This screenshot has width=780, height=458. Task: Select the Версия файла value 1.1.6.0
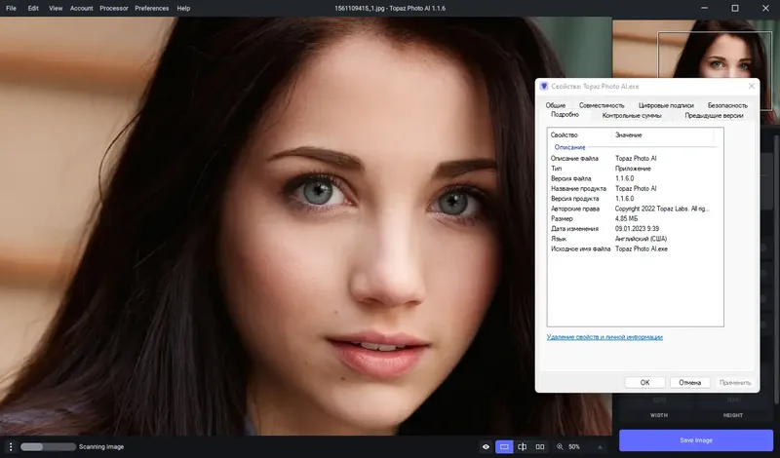click(624, 178)
